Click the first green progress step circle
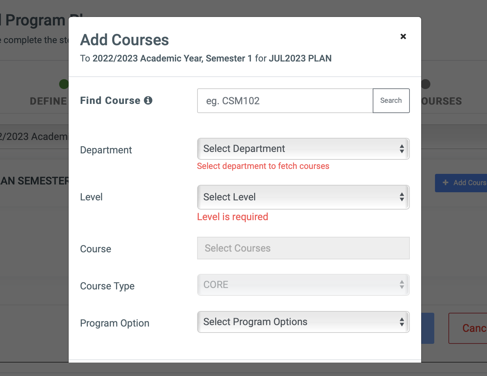 [63, 84]
